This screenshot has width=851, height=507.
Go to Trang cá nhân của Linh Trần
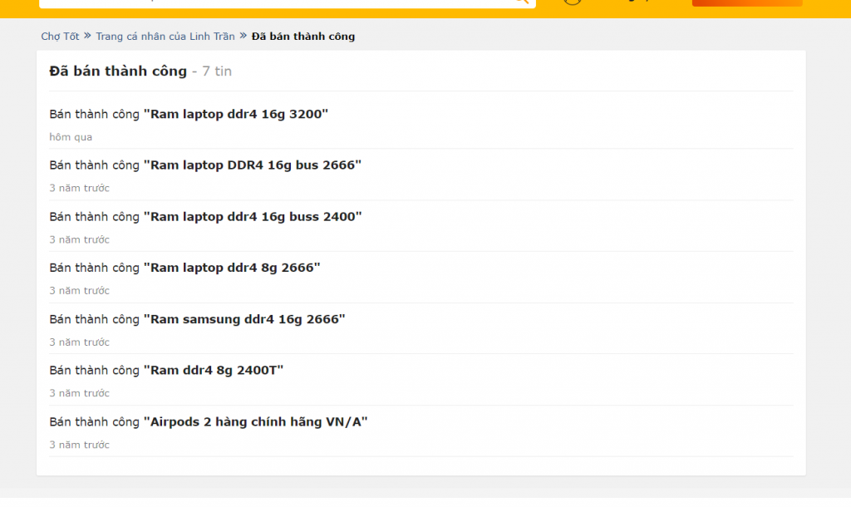pos(165,37)
